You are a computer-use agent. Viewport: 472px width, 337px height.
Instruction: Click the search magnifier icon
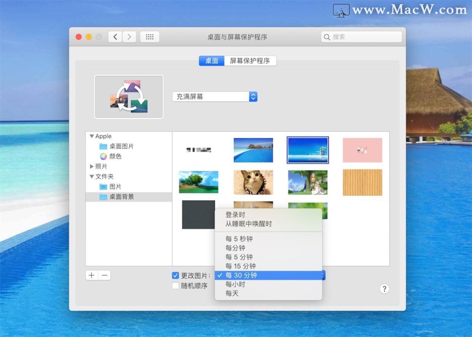coord(327,37)
